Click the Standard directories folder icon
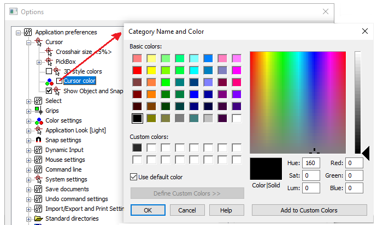This screenshot has width=377, height=225. pyautogui.click(x=38, y=218)
